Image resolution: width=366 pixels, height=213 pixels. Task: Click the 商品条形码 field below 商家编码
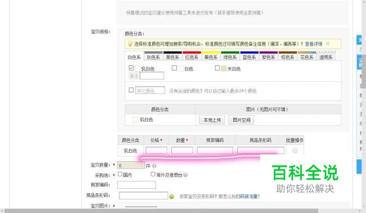(x=144, y=196)
